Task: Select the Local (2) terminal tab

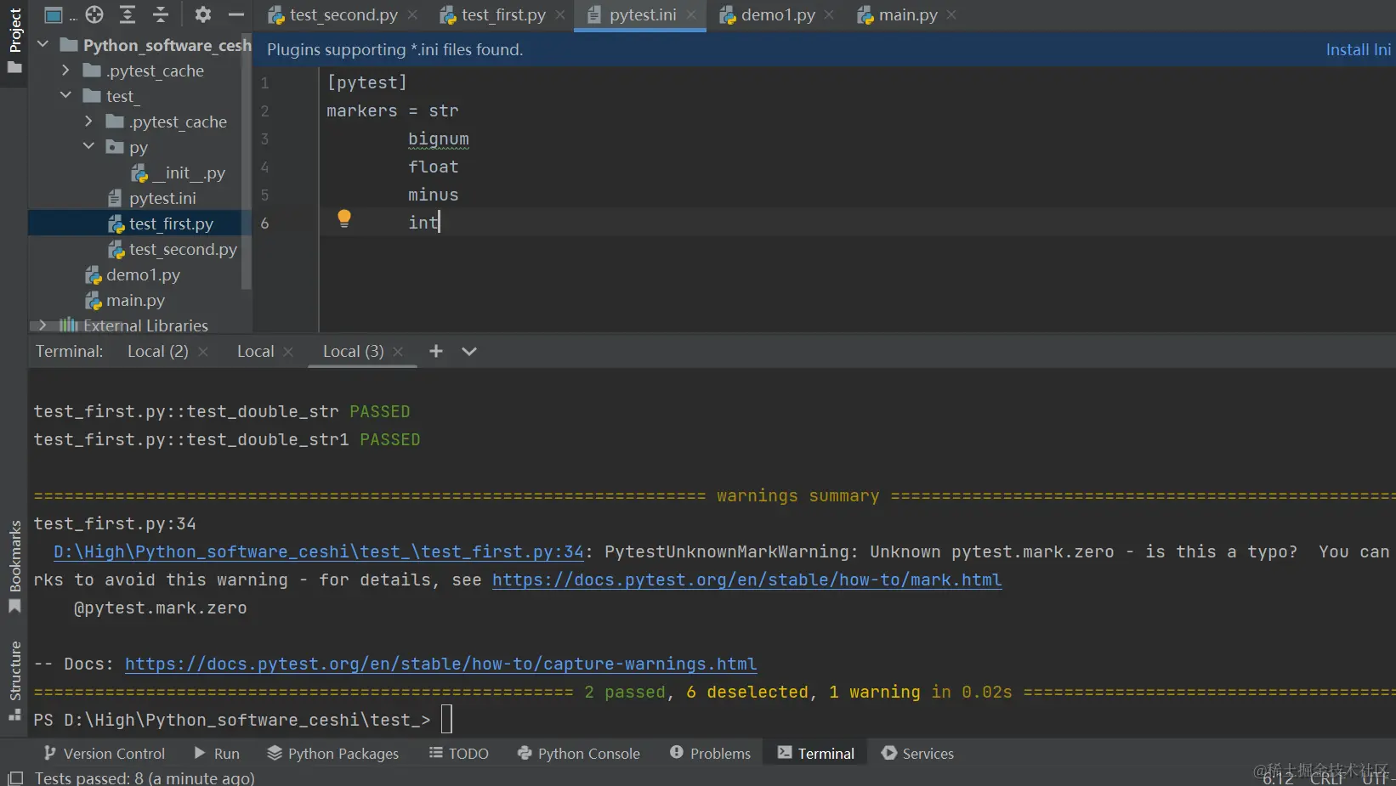Action: [158, 352]
